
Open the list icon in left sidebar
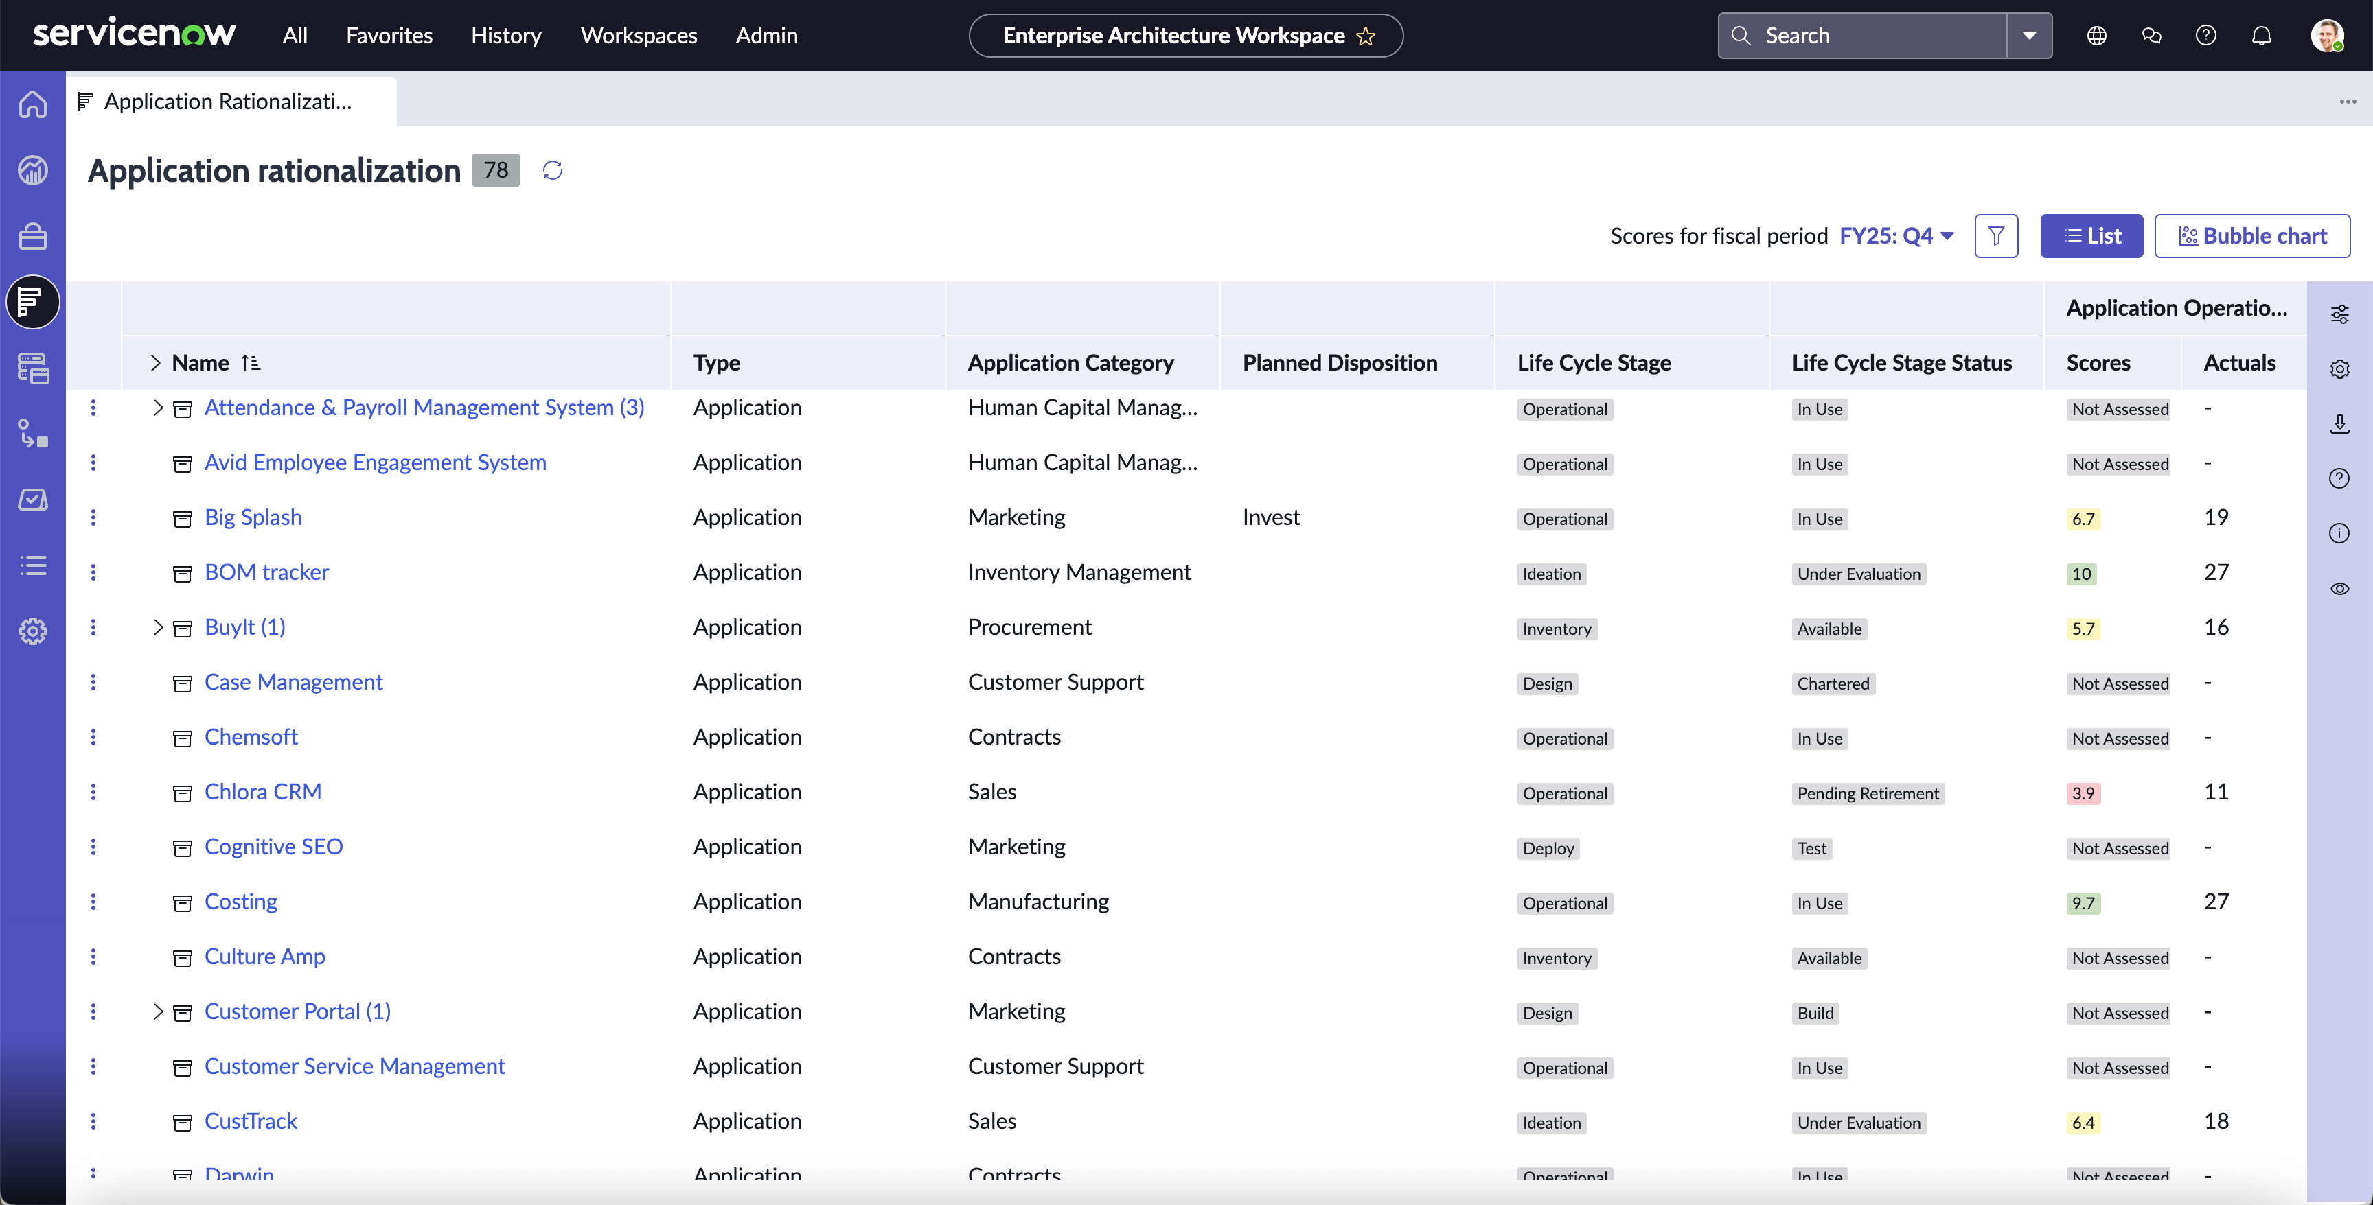(33, 565)
